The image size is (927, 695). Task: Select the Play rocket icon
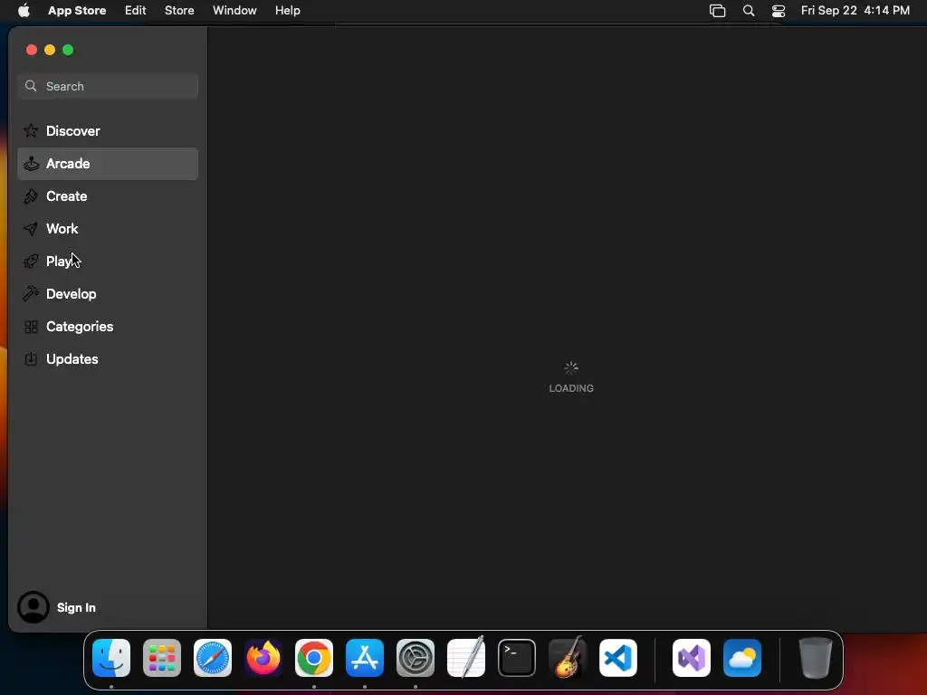tap(31, 262)
